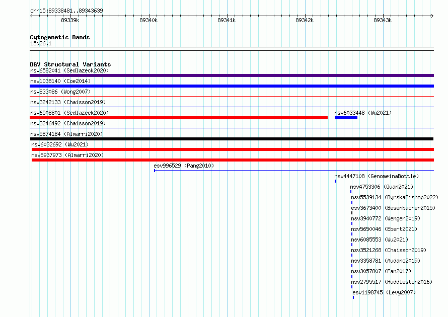The height and width of the screenshot is (317, 448).
Task: Open the nsv833086 (Wong2007) variant label
Action: (60, 92)
